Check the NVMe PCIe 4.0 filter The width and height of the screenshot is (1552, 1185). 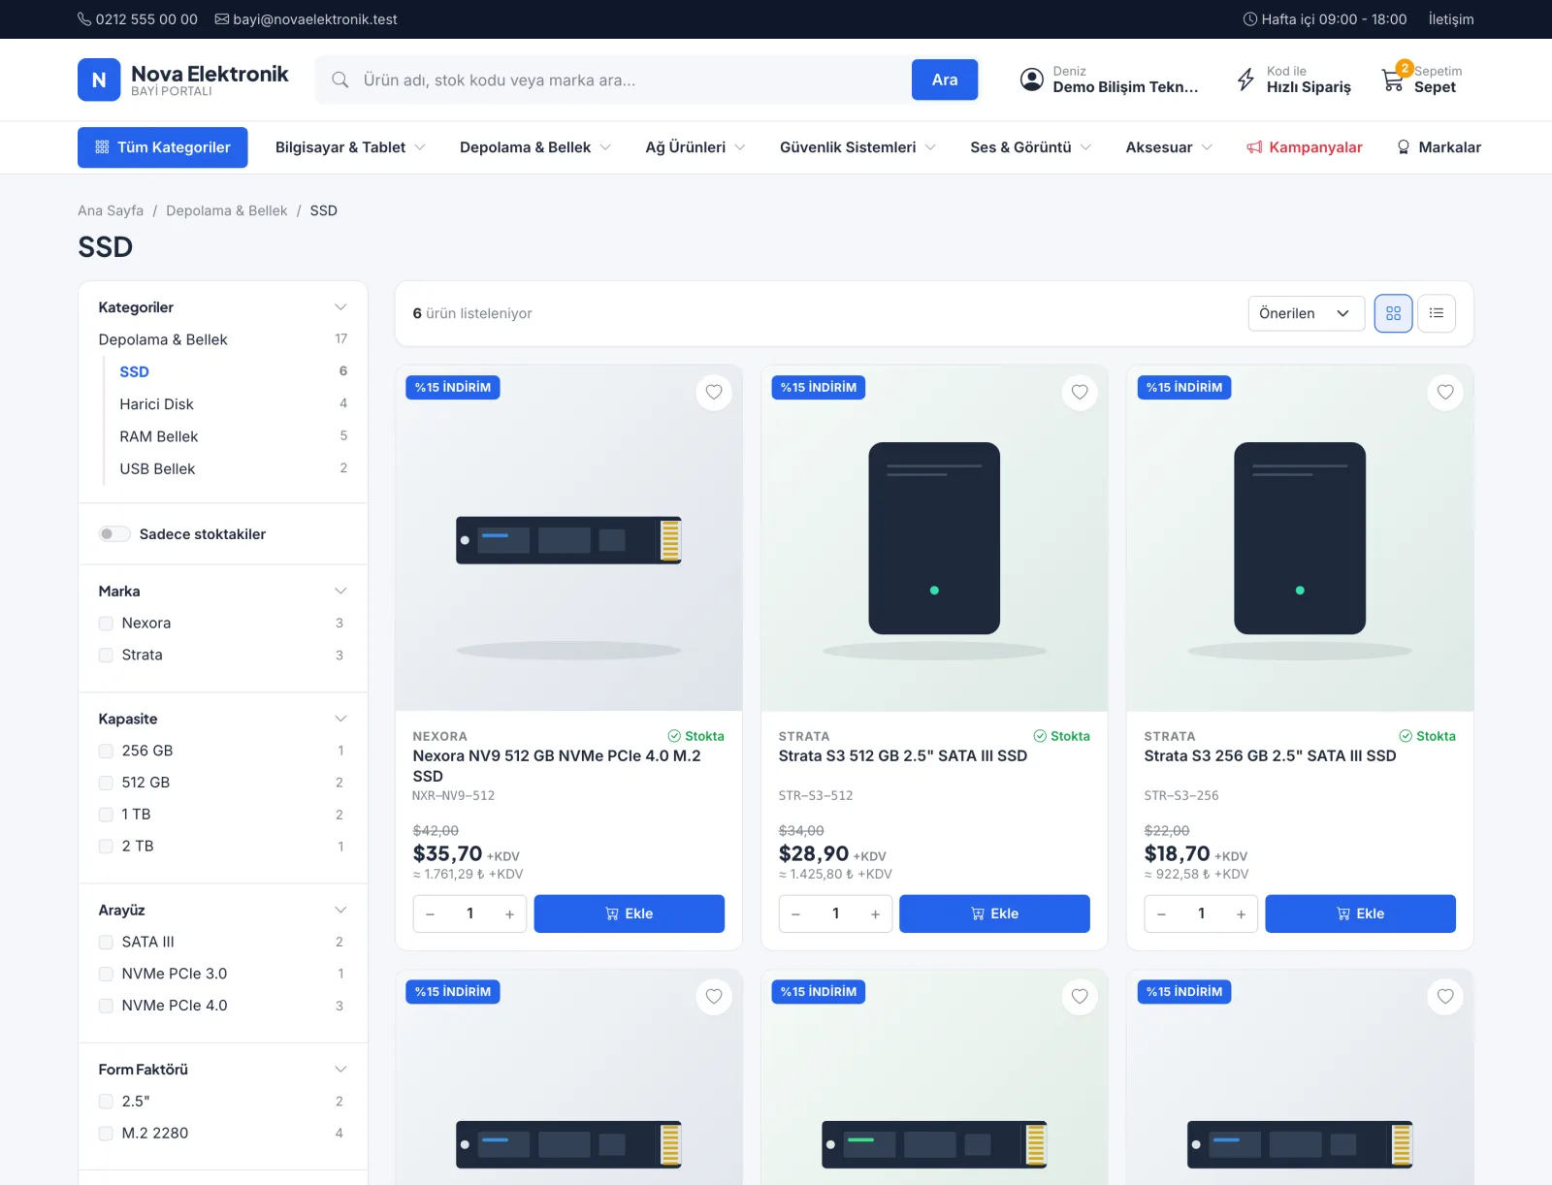point(106,1006)
